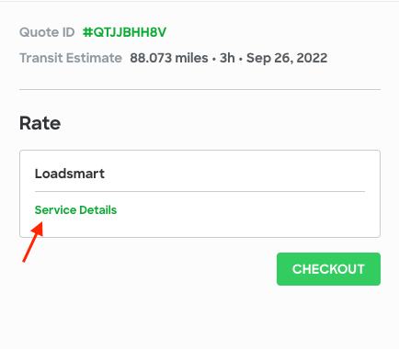This screenshot has width=399, height=349.
Task: Click the horizontal divider above Rate
Action: tap(199, 90)
